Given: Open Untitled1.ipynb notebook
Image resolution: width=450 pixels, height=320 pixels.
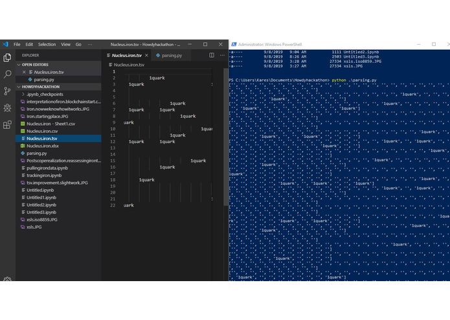Looking at the screenshot, I should [x=58, y=198].
